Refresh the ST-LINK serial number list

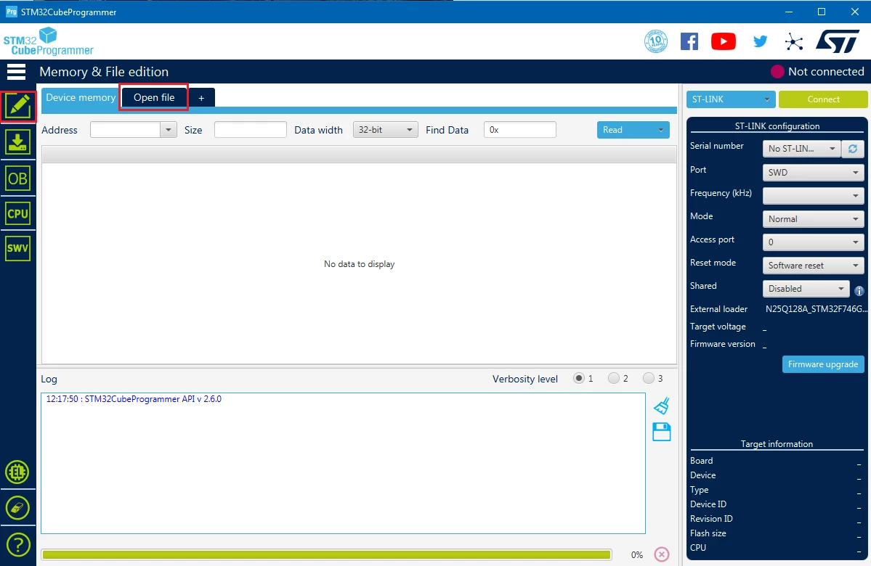click(853, 149)
